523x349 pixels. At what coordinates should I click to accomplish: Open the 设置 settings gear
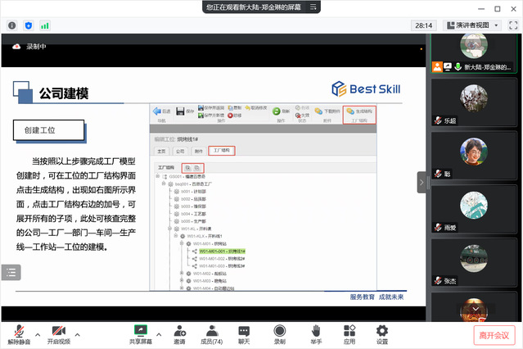point(382,333)
